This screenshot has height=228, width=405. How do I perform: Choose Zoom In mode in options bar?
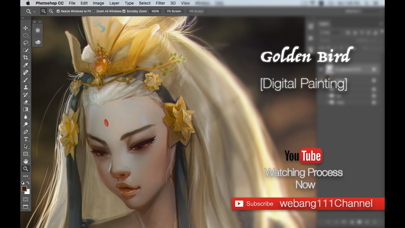pyautogui.click(x=44, y=11)
